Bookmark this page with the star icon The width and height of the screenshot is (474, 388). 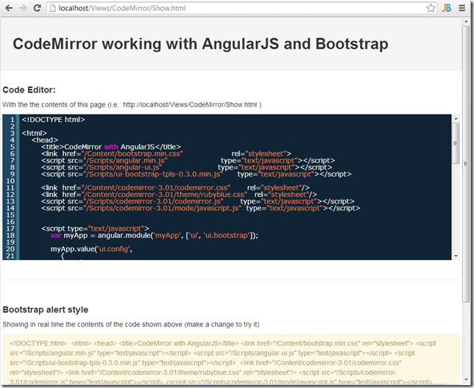tap(431, 8)
